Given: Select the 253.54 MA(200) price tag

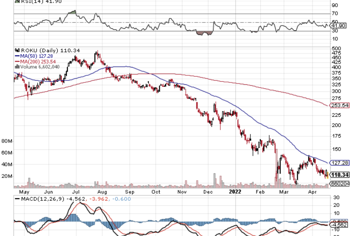Looking at the screenshot, I should pos(340,106).
